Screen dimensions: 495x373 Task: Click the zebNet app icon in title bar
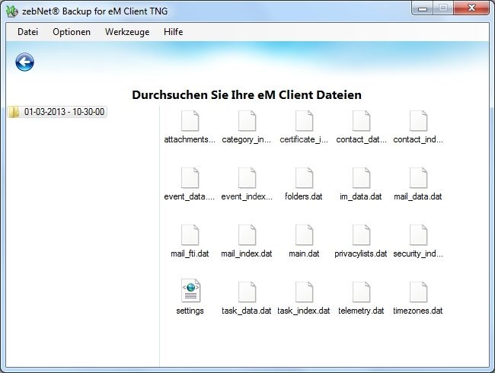click(12, 11)
